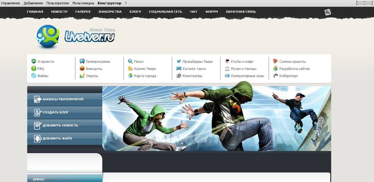374x182 pixels.
Task: Open the Мультимедиа menu
Action: (83, 3)
